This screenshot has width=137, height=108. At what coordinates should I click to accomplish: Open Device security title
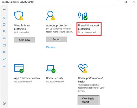55,78
